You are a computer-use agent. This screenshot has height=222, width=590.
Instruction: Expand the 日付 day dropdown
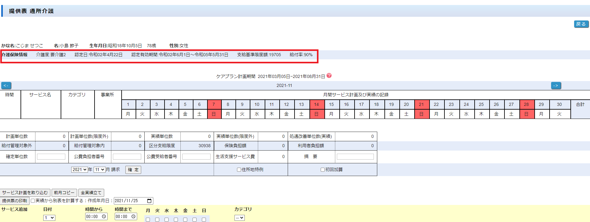pyautogui.click(x=49, y=218)
